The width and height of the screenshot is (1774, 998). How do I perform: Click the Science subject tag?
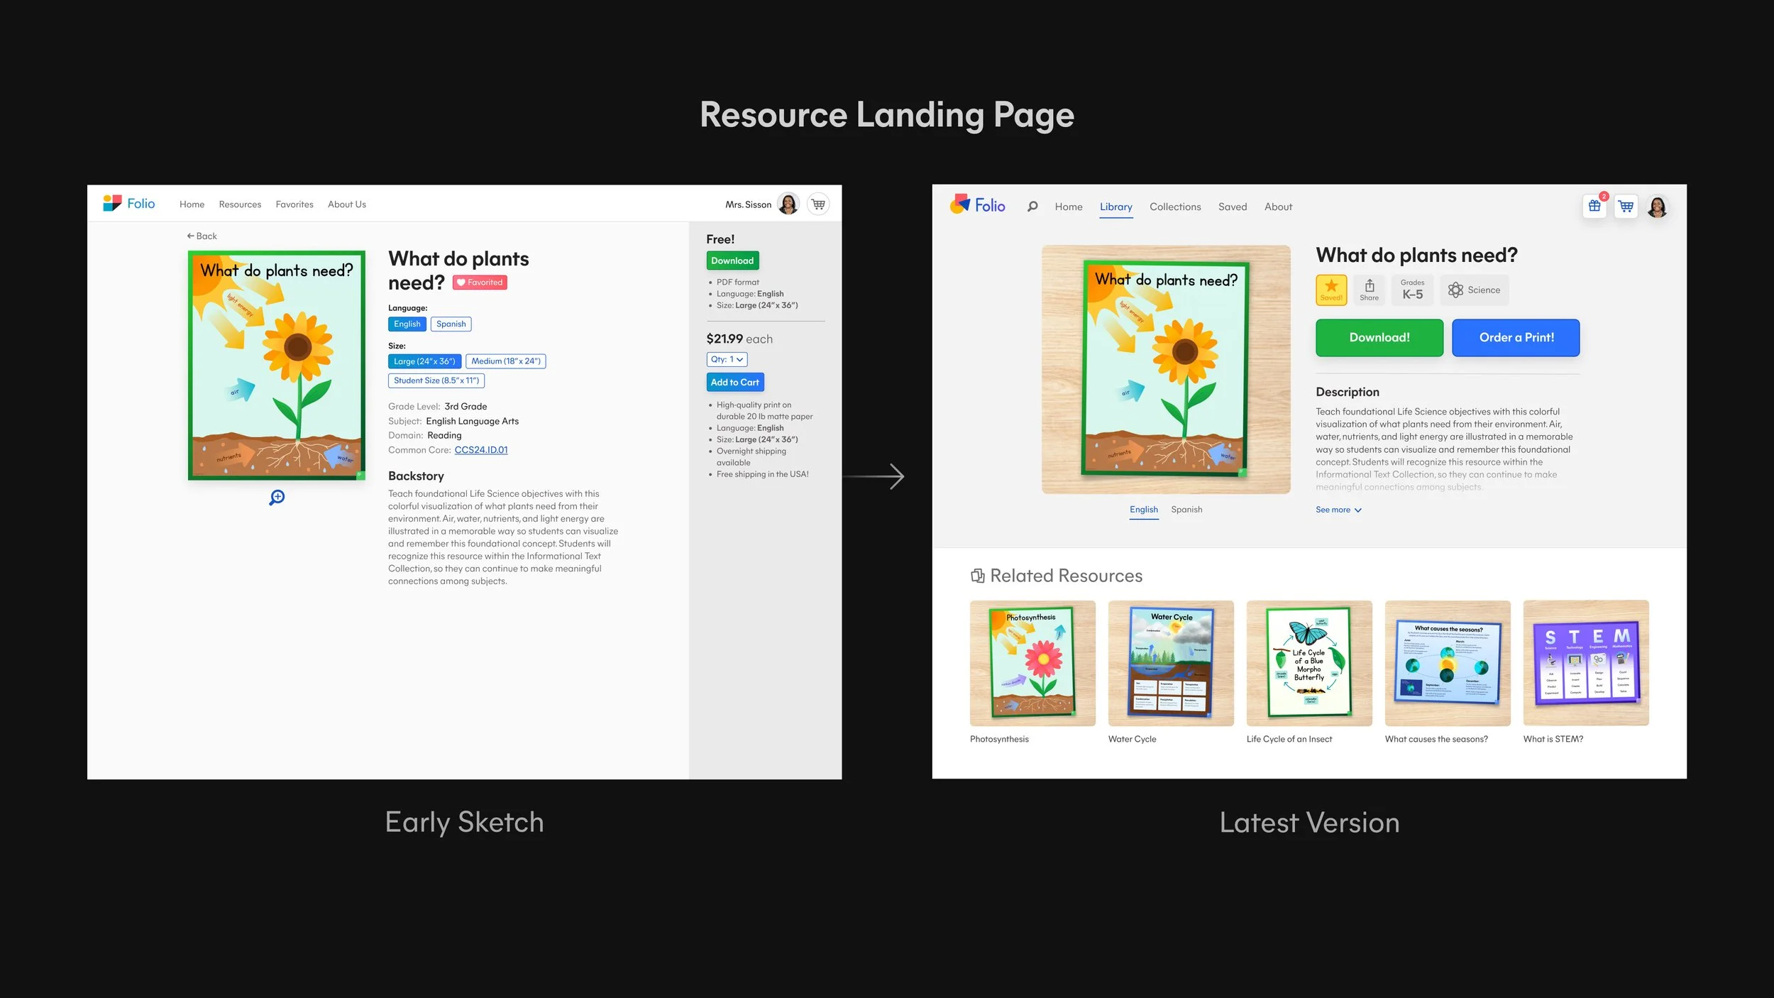click(1474, 290)
